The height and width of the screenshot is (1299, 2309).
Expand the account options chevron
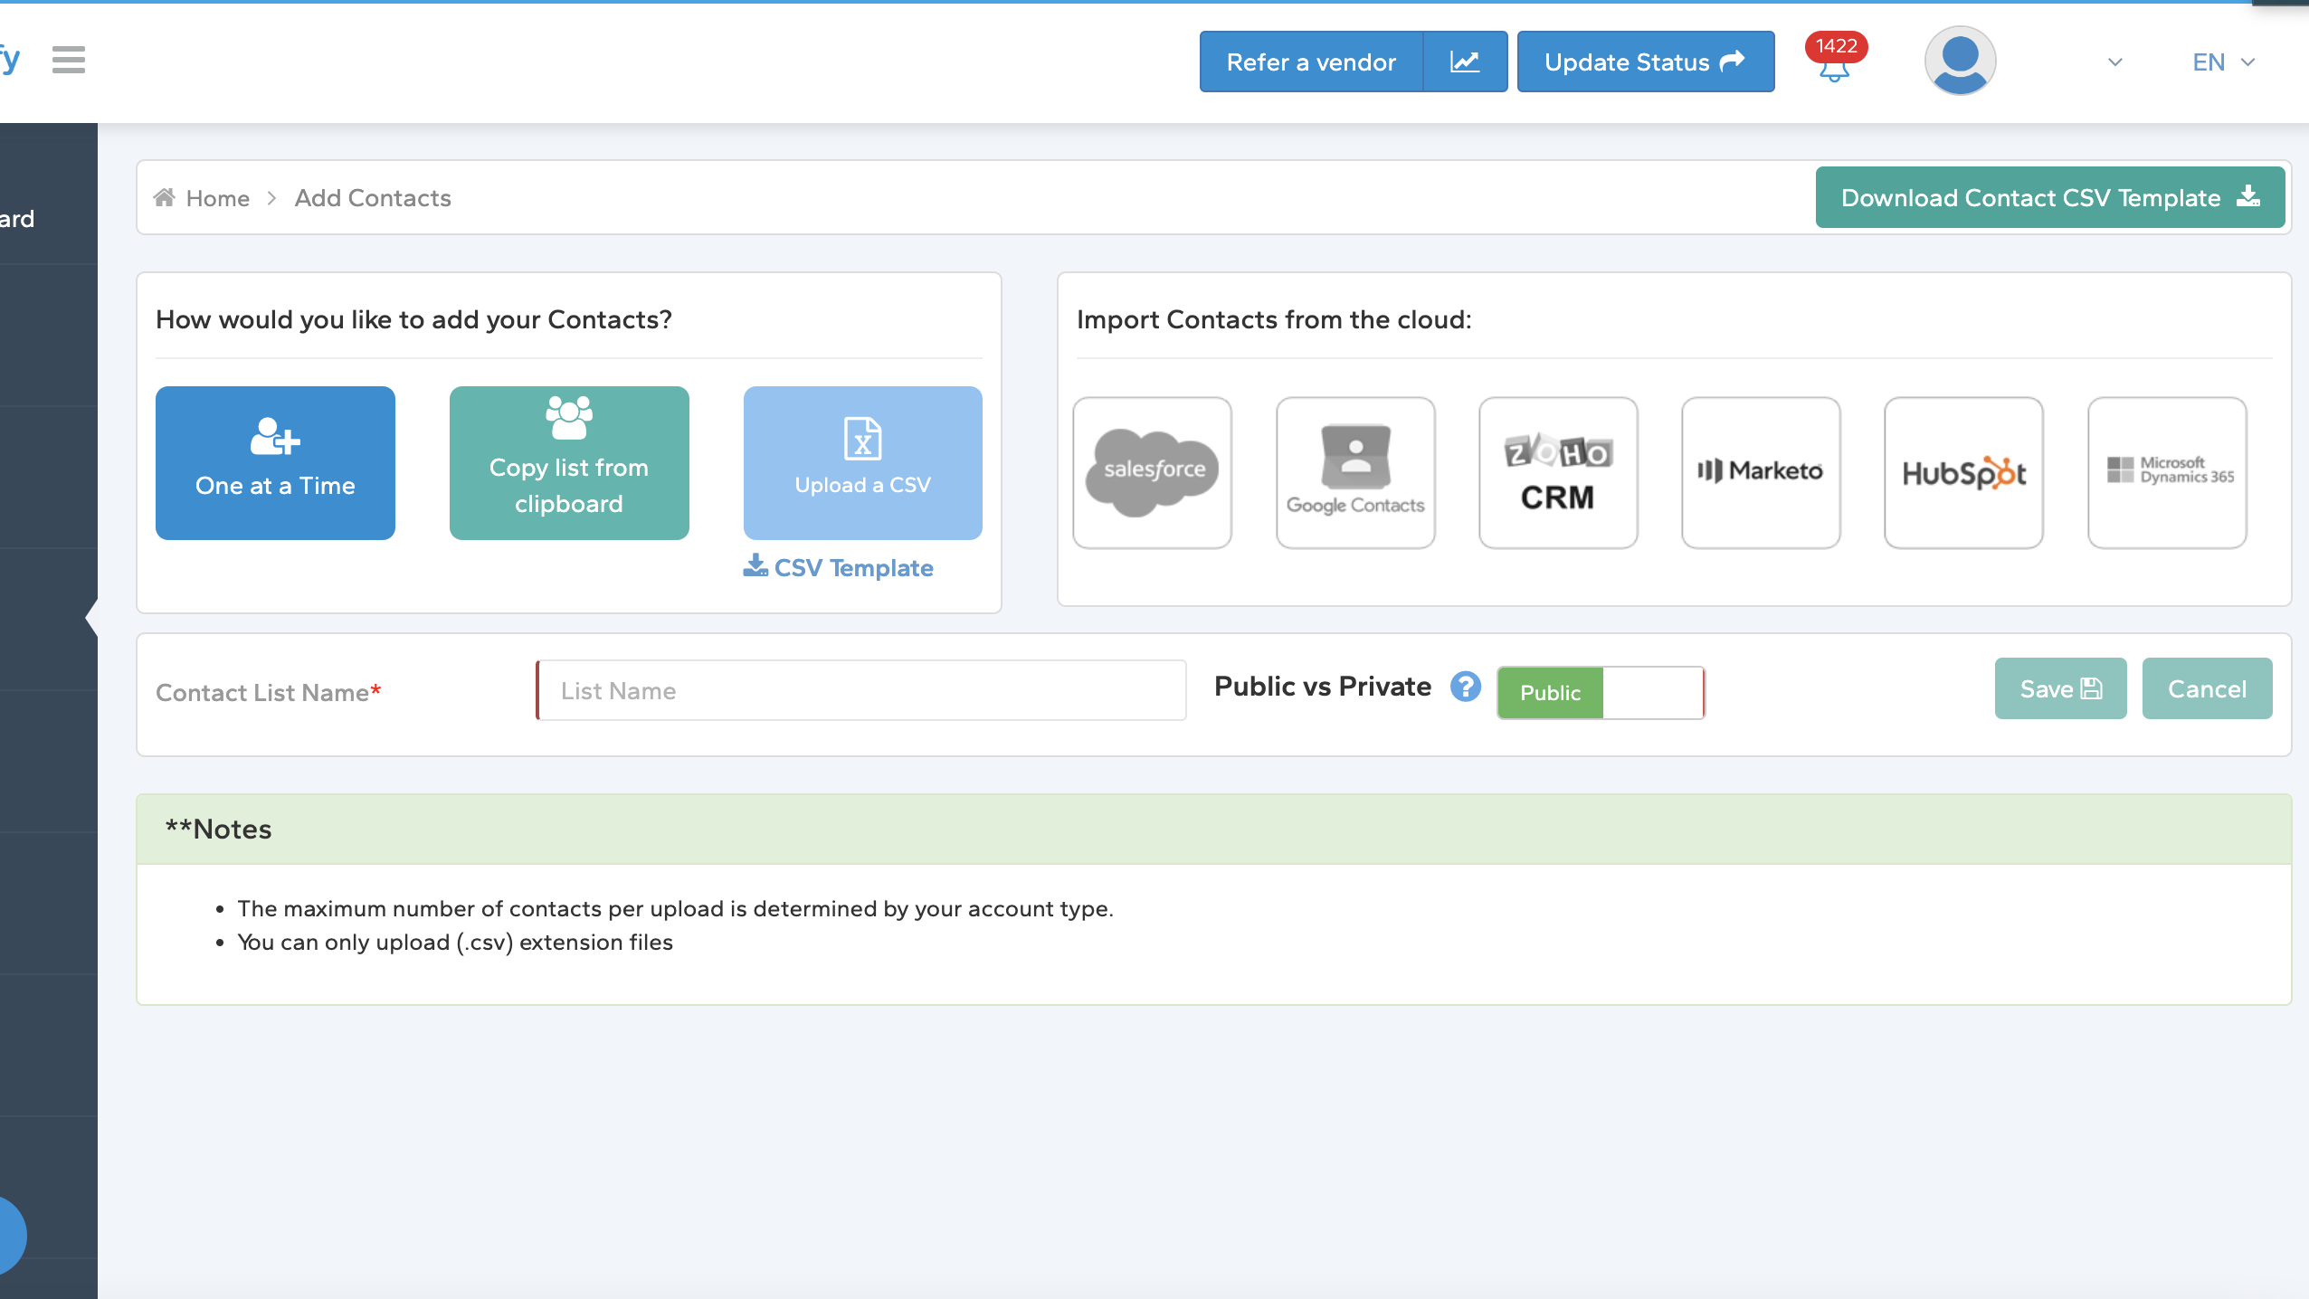click(2114, 62)
